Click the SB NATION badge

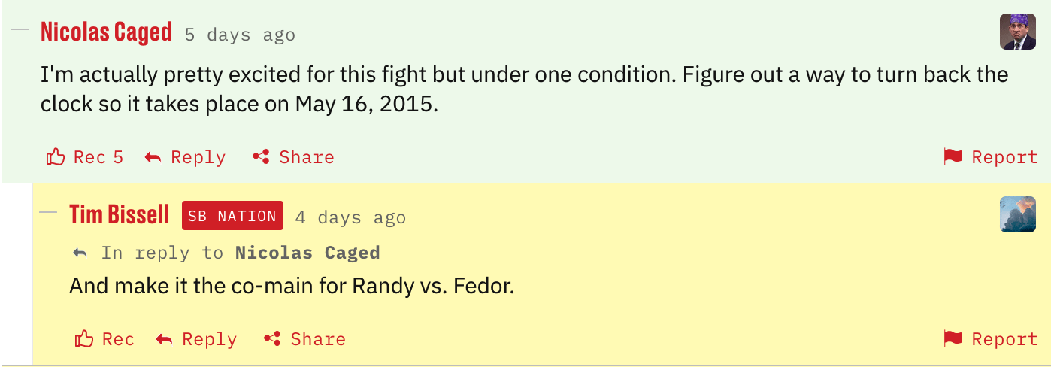pos(232,216)
